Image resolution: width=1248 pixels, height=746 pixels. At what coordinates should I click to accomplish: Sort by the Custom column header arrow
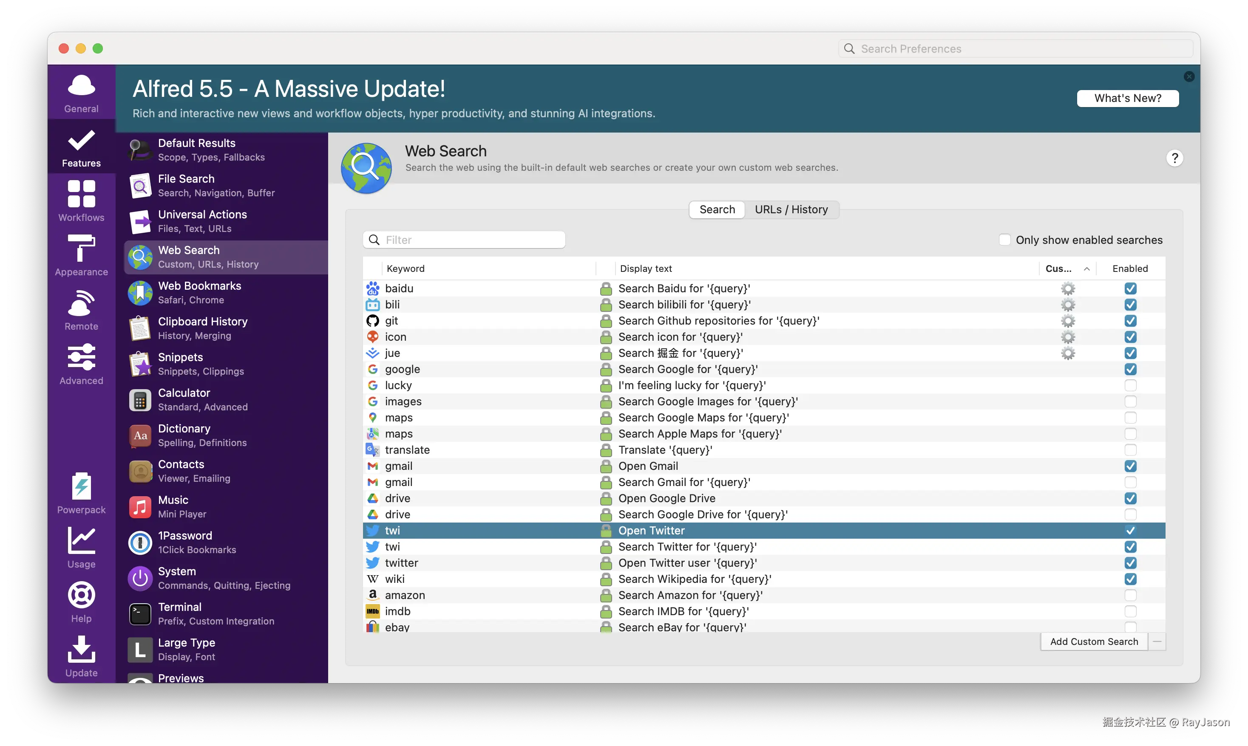[x=1086, y=269]
